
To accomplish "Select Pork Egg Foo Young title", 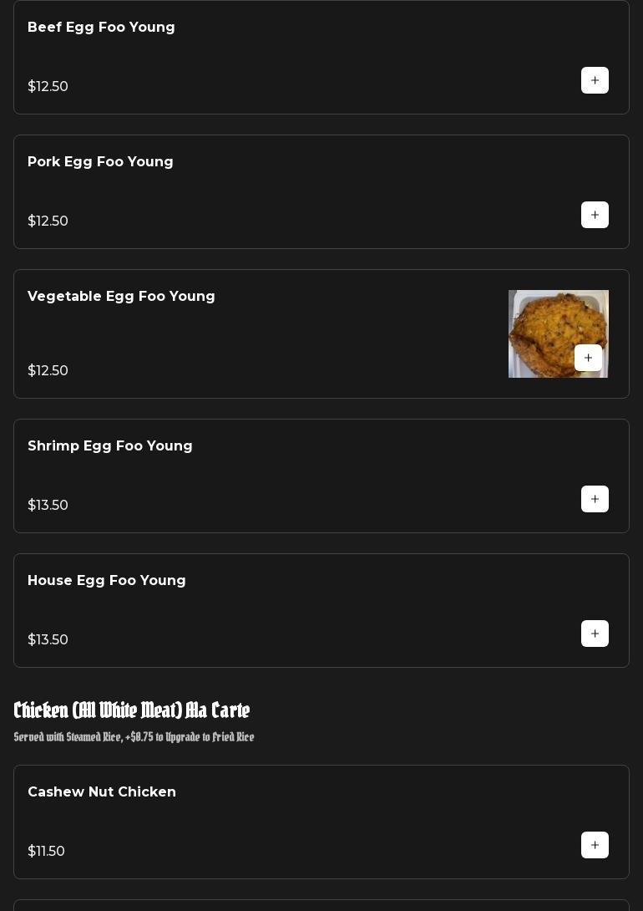I will pyautogui.click(x=100, y=162).
